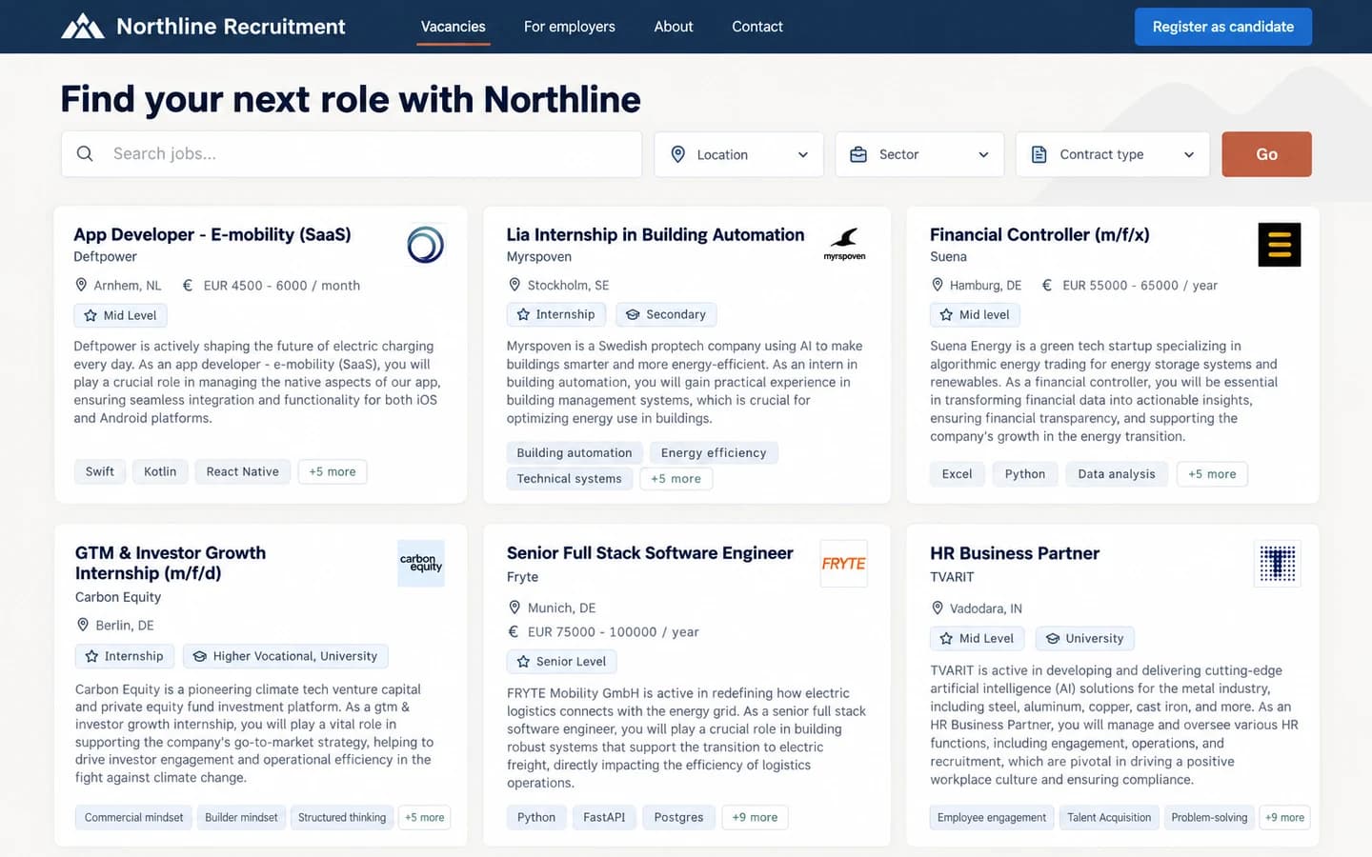Expand the Location filter dropdown

coord(738,154)
